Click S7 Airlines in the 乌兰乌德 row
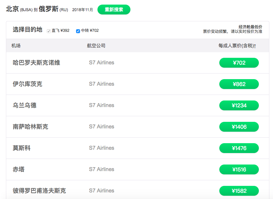Viewport: 273px width, 199px height. pos(101,105)
